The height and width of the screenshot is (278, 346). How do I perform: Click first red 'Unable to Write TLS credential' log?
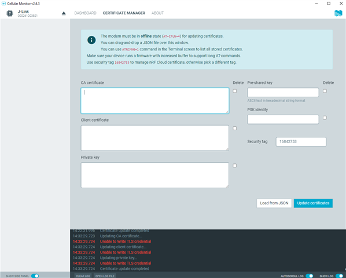pyautogui.click(x=126, y=242)
